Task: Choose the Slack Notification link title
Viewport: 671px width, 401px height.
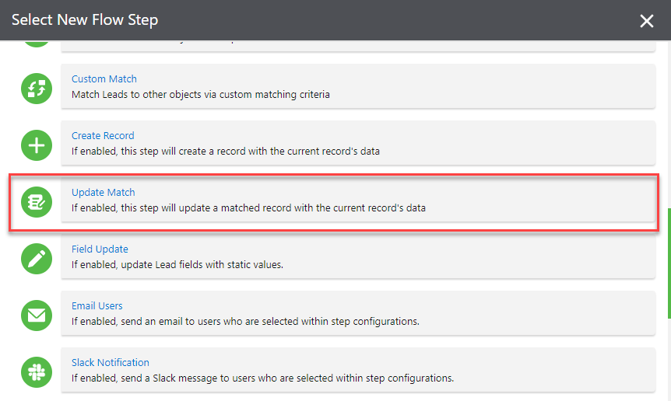Action: [x=111, y=363]
